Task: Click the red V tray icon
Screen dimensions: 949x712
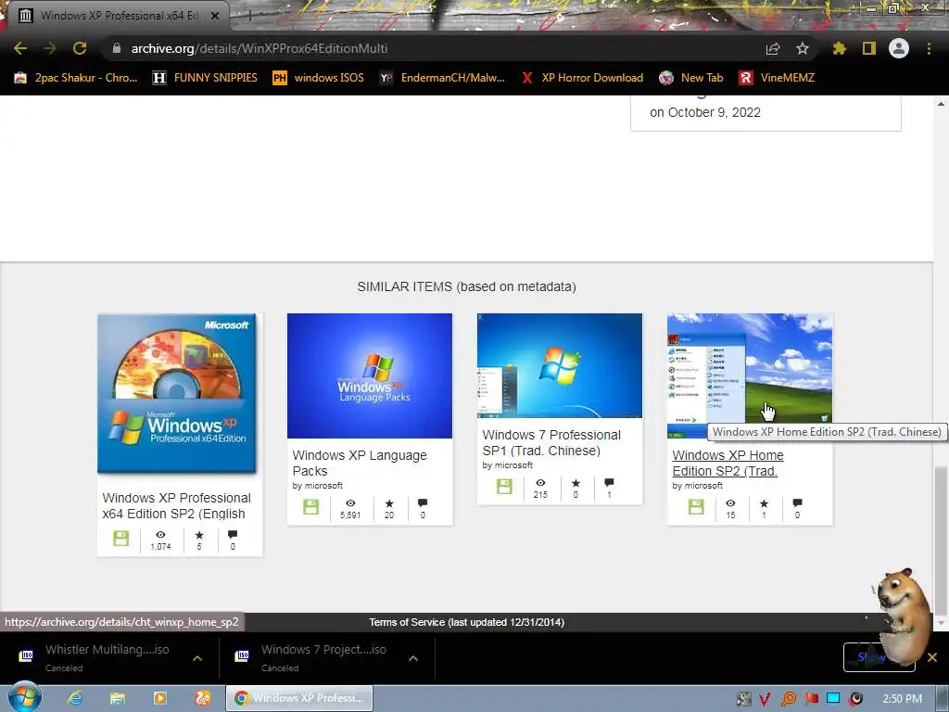Action: [x=765, y=699]
